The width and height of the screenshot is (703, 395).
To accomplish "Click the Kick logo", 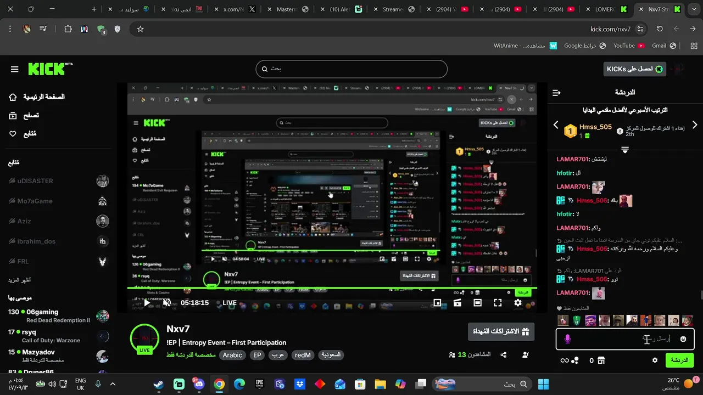I will (x=50, y=69).
